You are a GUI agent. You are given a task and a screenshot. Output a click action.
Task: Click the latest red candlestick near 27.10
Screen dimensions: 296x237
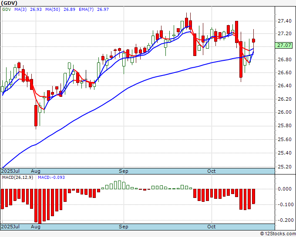(253, 40)
